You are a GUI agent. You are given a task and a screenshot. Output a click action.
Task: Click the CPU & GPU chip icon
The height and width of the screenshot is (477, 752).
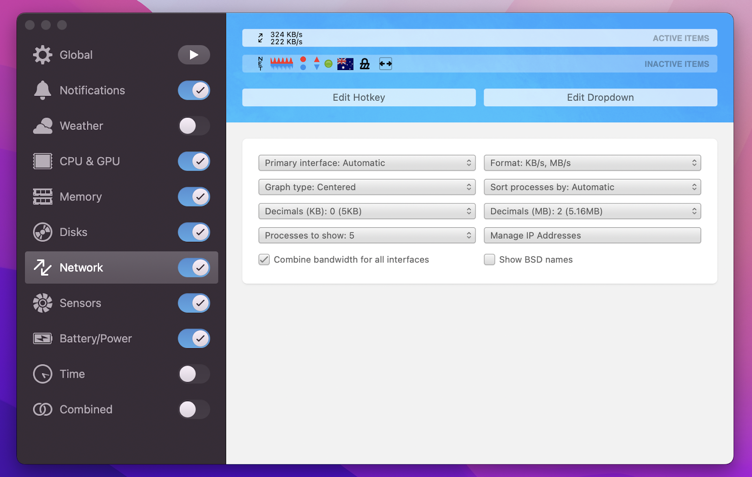(x=43, y=161)
